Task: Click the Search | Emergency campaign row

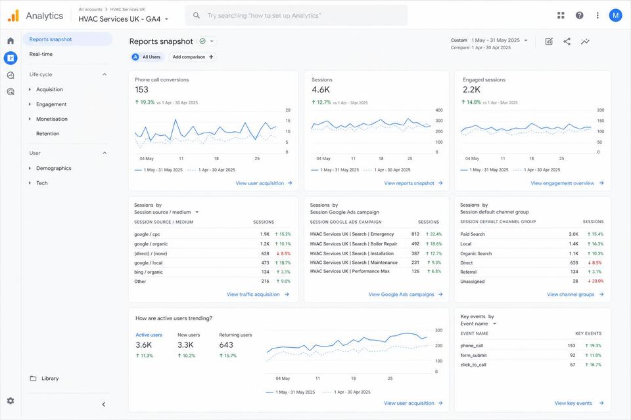Action: coord(375,234)
